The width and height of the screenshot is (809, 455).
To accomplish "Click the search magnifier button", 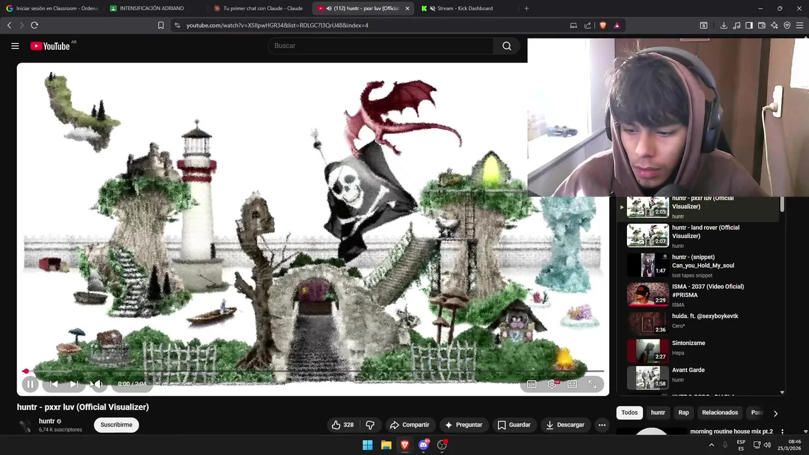I will point(507,45).
